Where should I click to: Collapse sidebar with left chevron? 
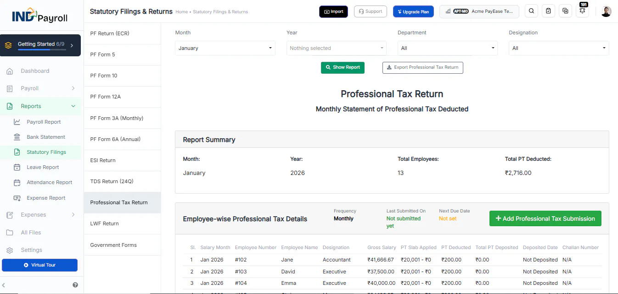[4, 285]
